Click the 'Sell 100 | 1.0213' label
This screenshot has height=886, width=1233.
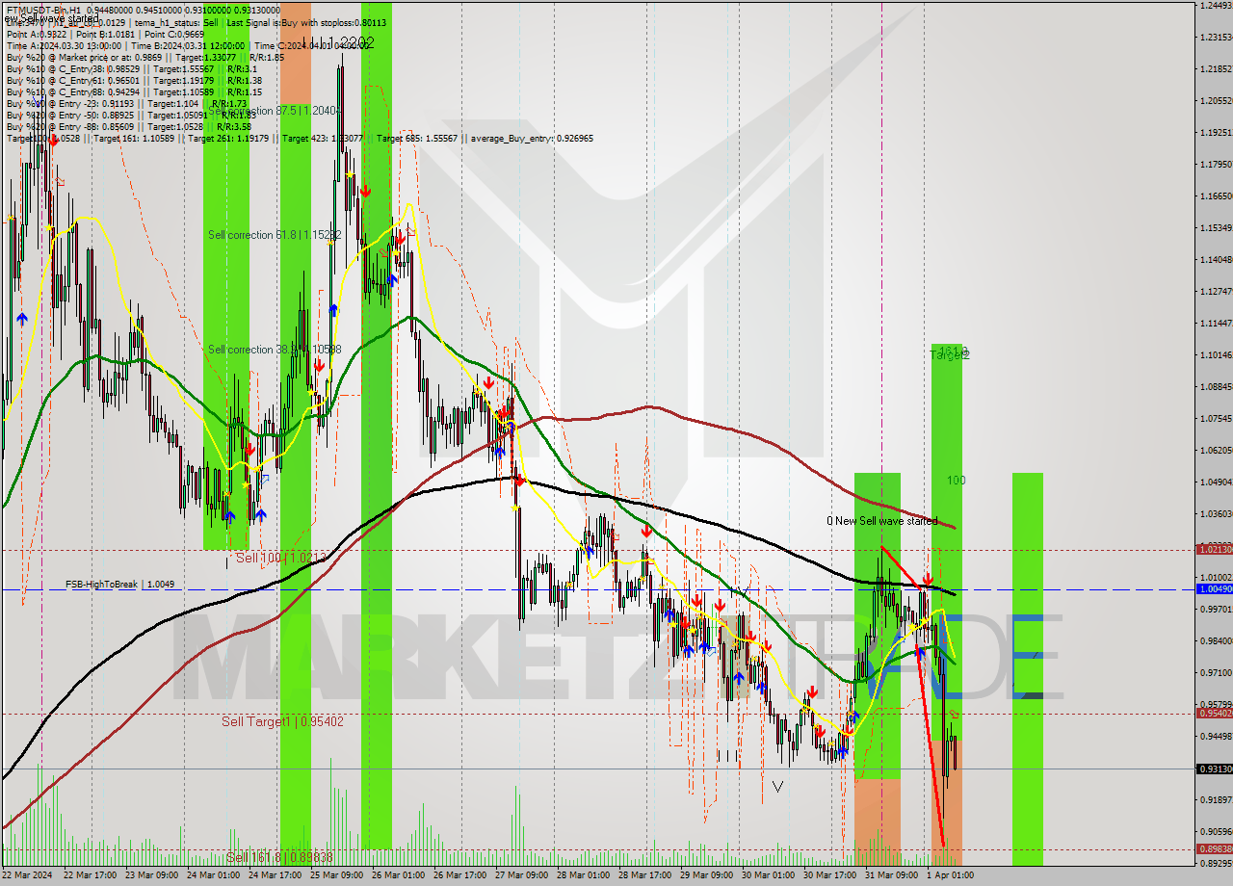coord(283,558)
